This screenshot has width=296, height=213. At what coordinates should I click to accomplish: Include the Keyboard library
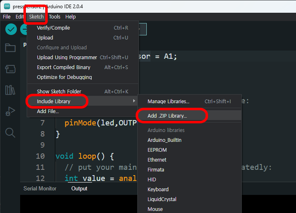[190, 190]
